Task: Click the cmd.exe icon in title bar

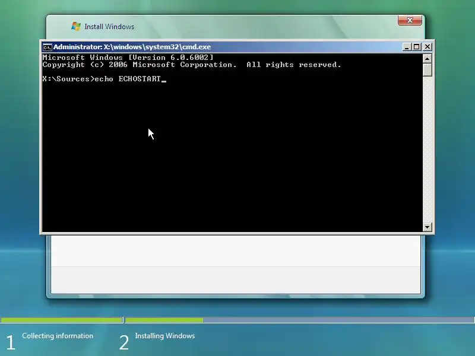Action: pos(47,47)
